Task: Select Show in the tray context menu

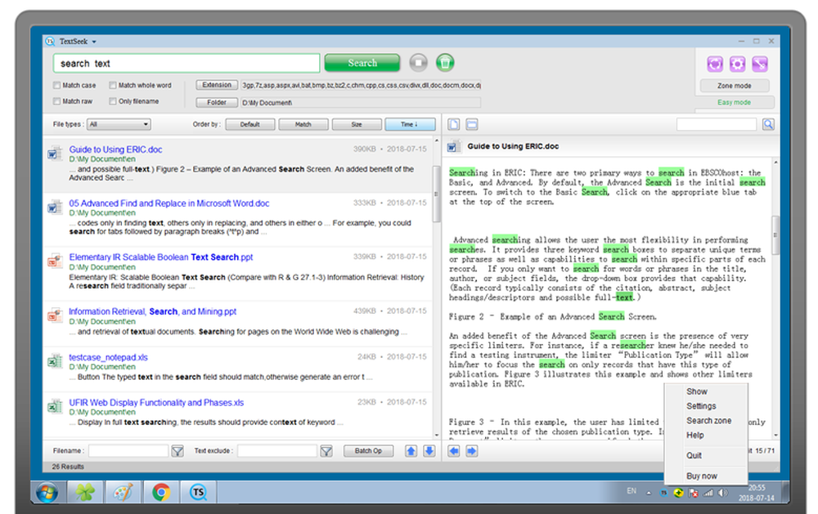Action: pyautogui.click(x=696, y=391)
